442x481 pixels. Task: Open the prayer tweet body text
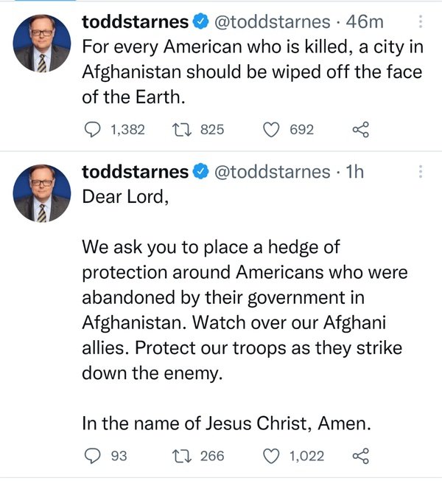click(243, 310)
